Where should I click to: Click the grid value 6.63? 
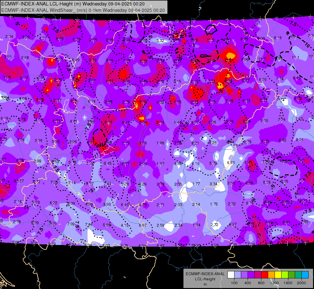[x=231, y=163]
